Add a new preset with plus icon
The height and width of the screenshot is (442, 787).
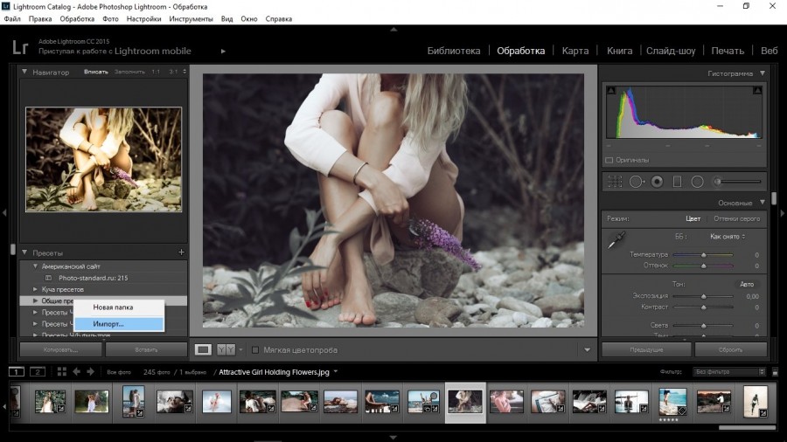coord(181,252)
